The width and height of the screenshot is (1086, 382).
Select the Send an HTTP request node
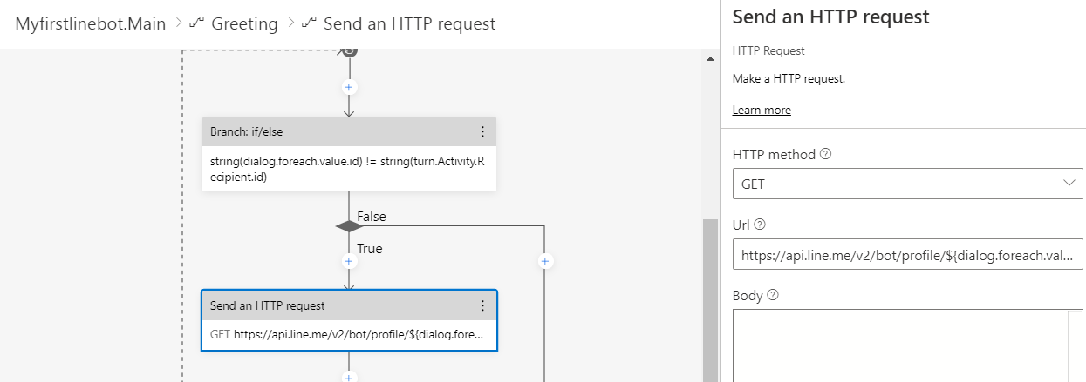pos(349,320)
